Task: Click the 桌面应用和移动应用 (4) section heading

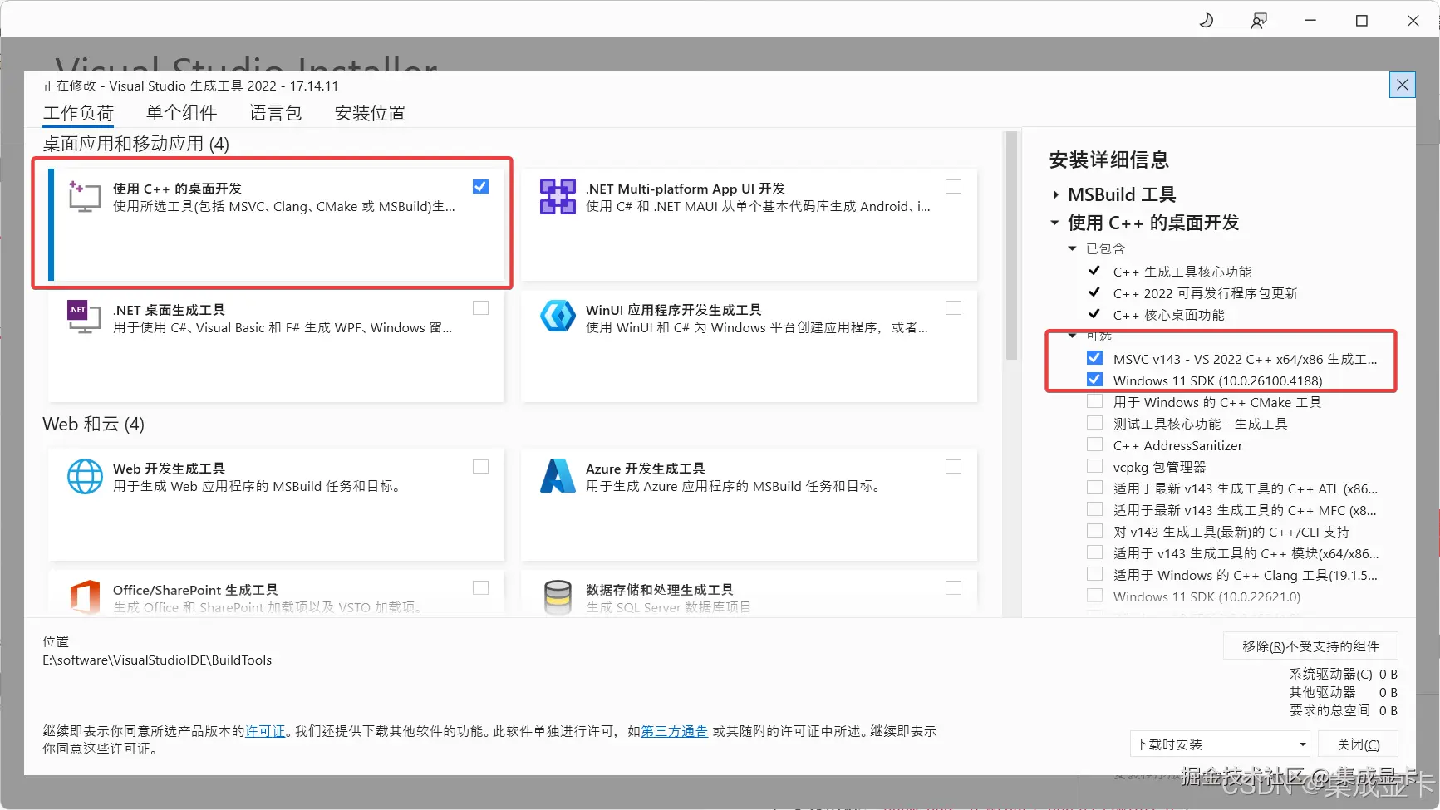Action: pos(135,144)
